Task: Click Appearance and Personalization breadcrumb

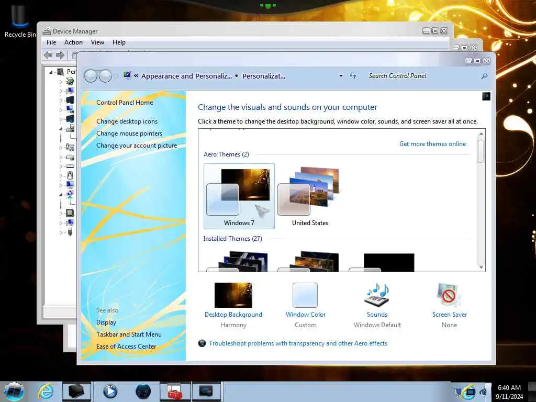Action: [x=187, y=76]
